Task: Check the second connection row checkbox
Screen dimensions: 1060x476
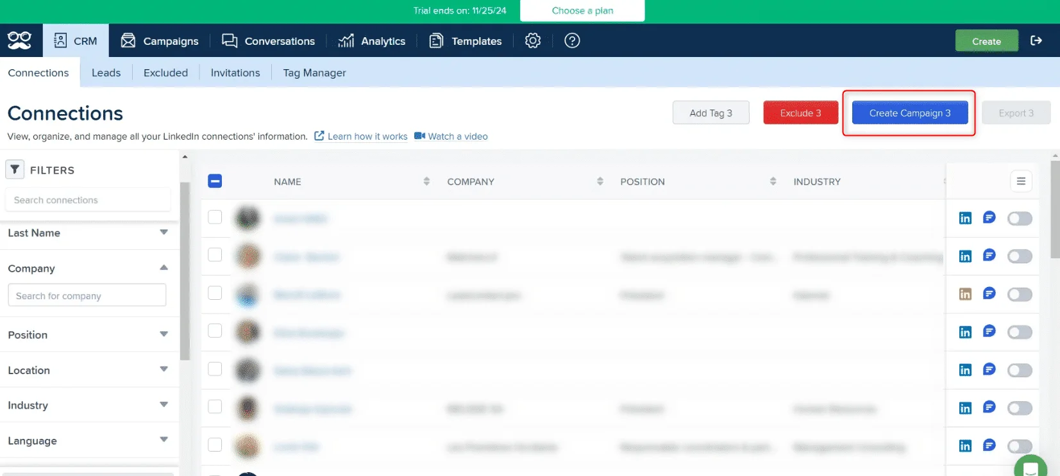Action: (215, 255)
